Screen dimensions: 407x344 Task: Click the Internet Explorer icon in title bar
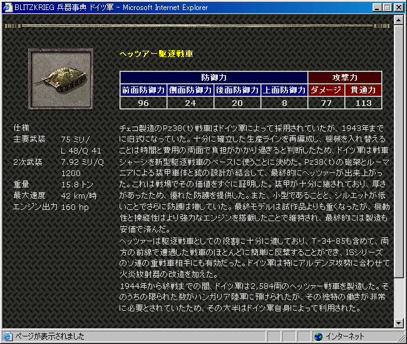(x=7, y=7)
